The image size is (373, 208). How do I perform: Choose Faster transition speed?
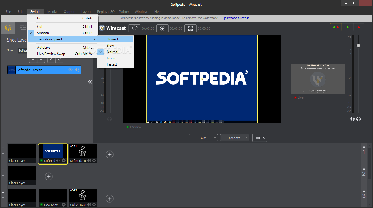(x=115, y=58)
